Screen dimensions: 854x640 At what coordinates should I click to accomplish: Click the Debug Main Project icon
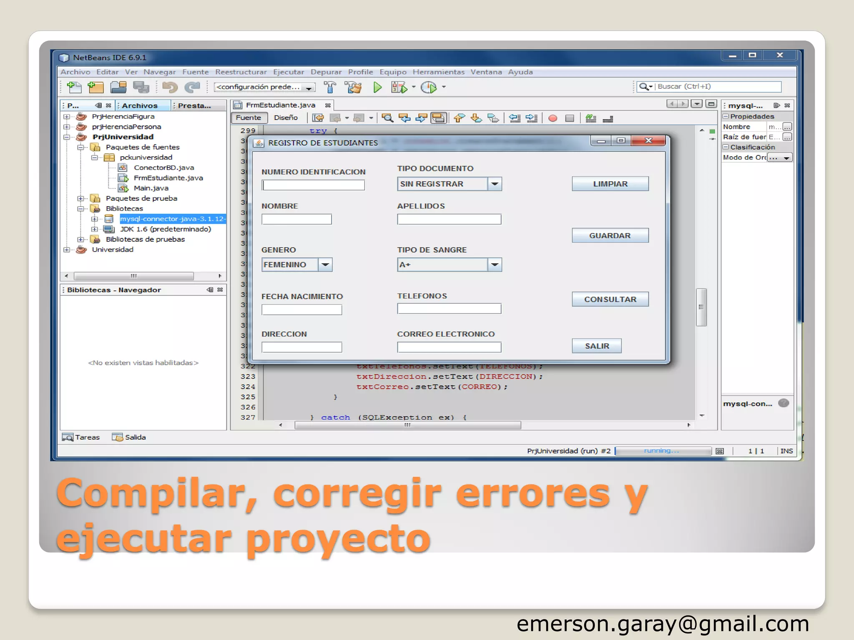(x=399, y=87)
